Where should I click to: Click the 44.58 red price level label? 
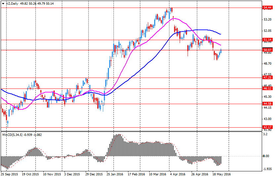268,104
